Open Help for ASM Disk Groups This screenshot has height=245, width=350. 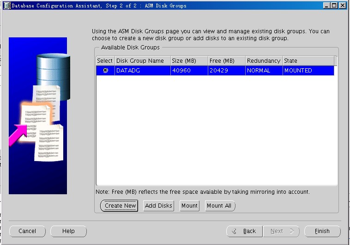[x=68, y=231]
